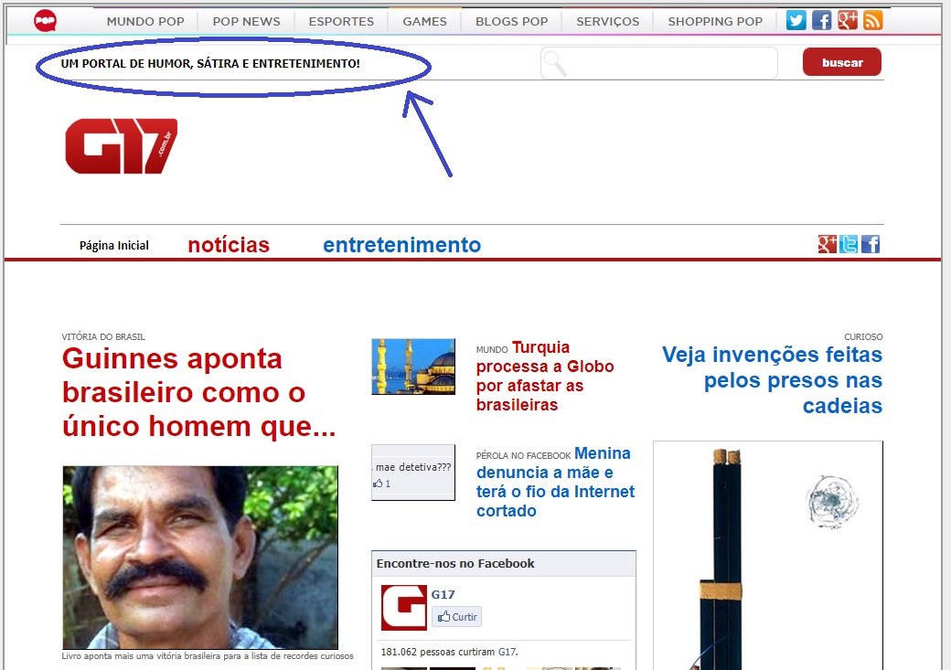Open the top bar Google Plus icon
The width and height of the screenshot is (951, 670).
pyautogui.click(x=848, y=21)
